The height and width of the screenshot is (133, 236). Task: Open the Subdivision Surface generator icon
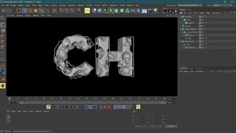point(111,11)
